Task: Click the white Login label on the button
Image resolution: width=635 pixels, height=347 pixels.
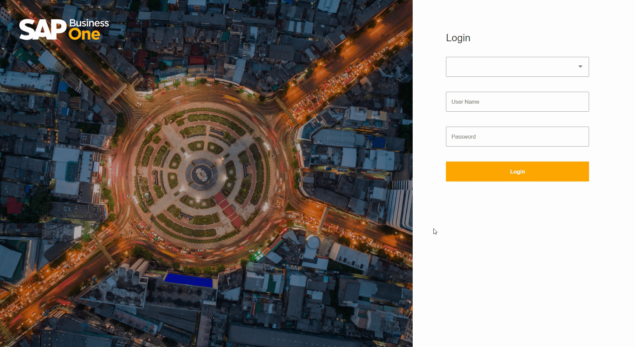Action: (x=517, y=172)
